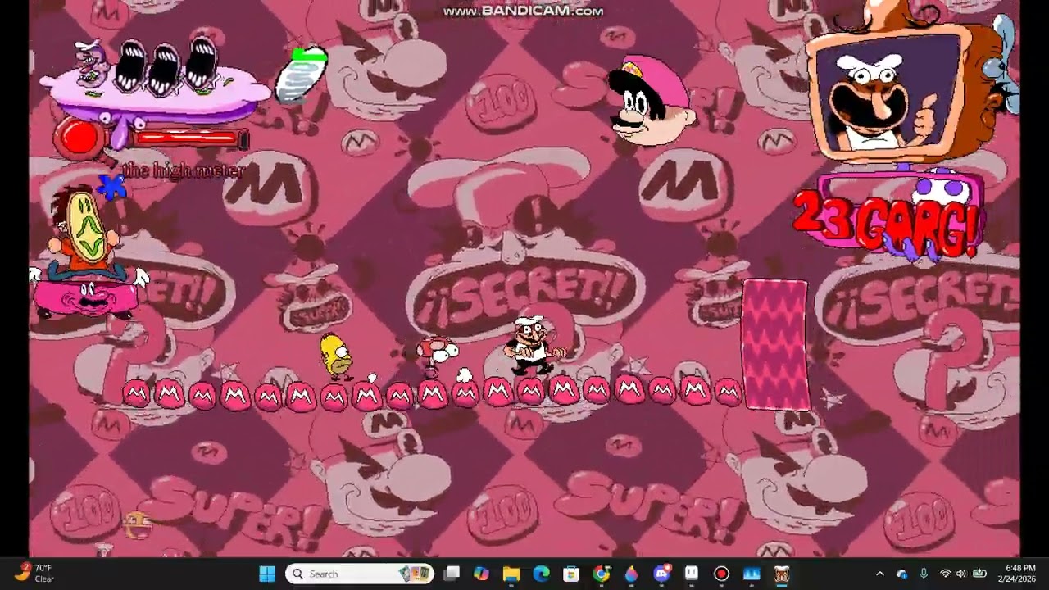Click "the high meter" label
Viewport: 1049px width, 590px height.
pyautogui.click(x=184, y=170)
